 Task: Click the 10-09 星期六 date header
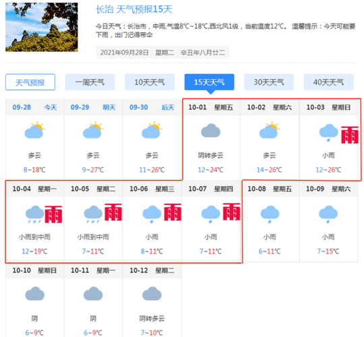coord(328,189)
